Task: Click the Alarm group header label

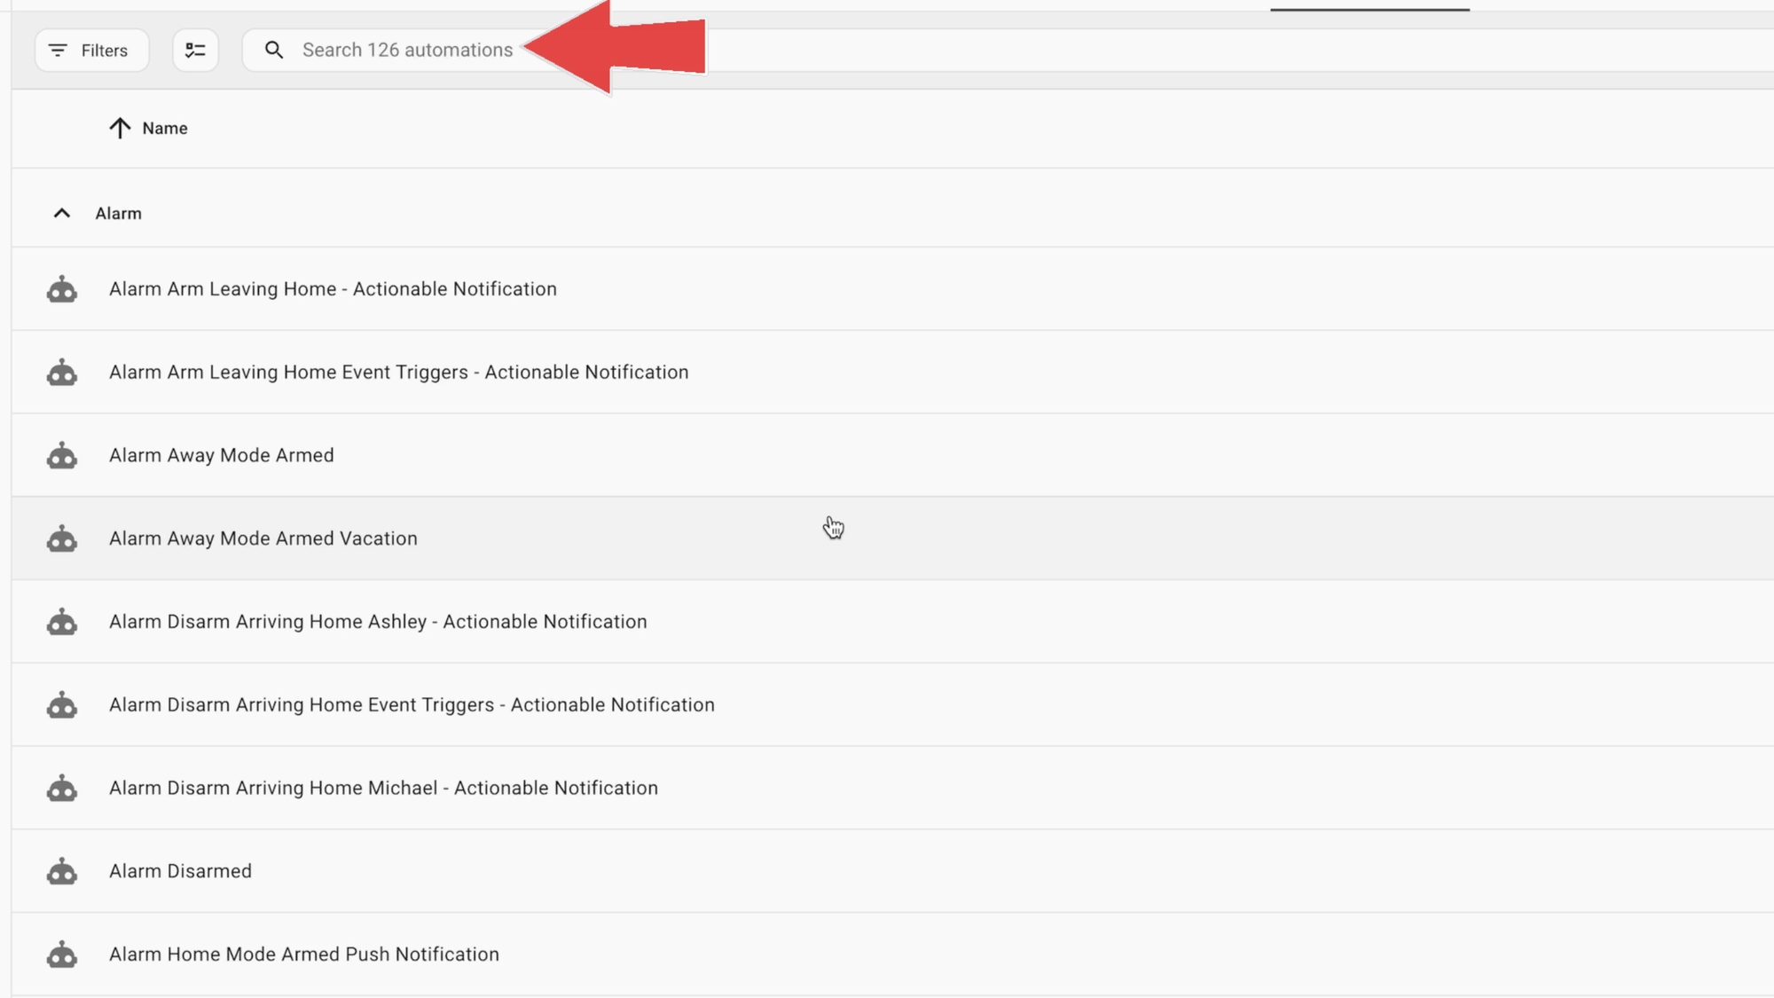Action: pyautogui.click(x=118, y=214)
